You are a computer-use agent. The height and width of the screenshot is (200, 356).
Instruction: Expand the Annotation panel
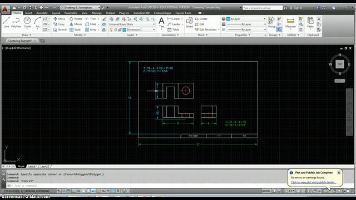[x=170, y=35]
